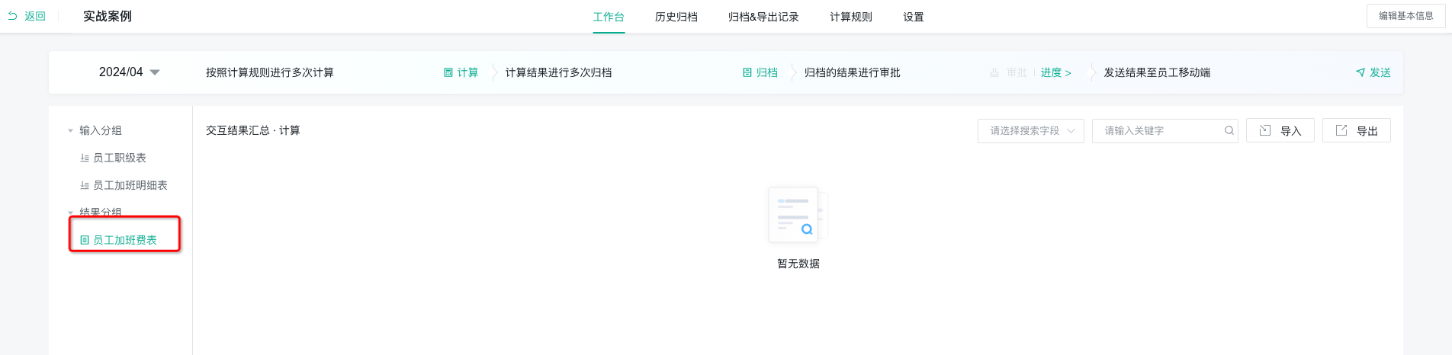The height and width of the screenshot is (355, 1452).
Task: Send results with the 发送 link
Action: tap(1380, 72)
